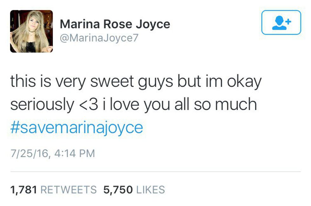Open Marina Rose Joyce's profile picture

[31, 31]
